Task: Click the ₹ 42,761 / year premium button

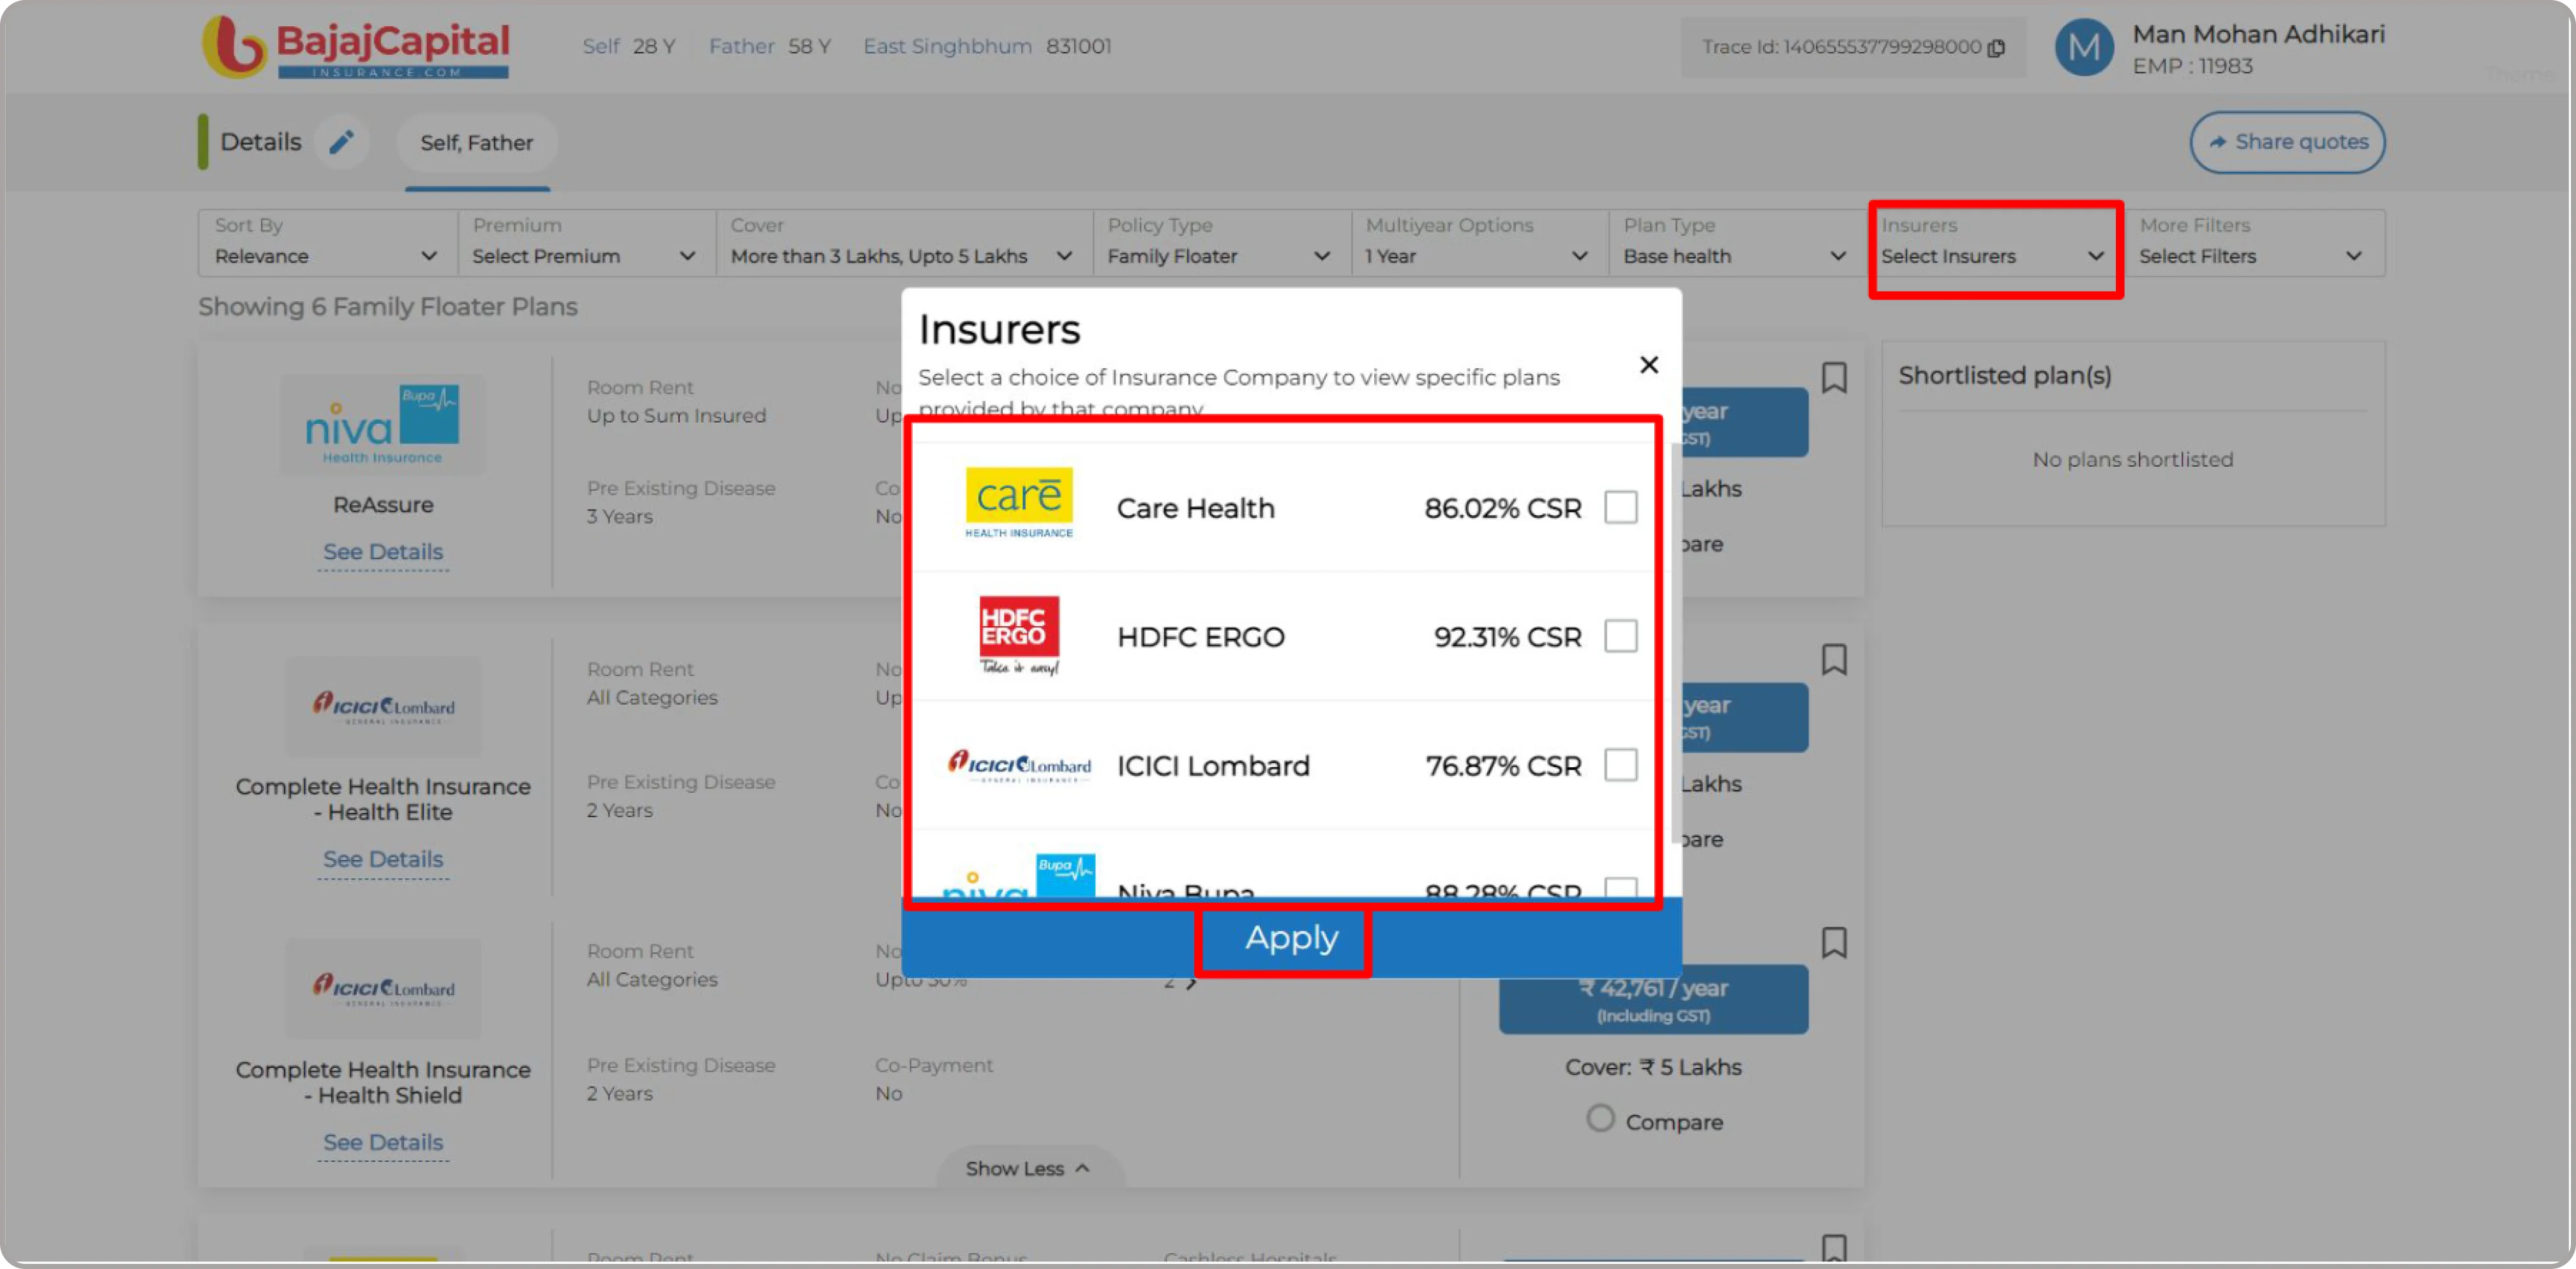Action: 1653,999
